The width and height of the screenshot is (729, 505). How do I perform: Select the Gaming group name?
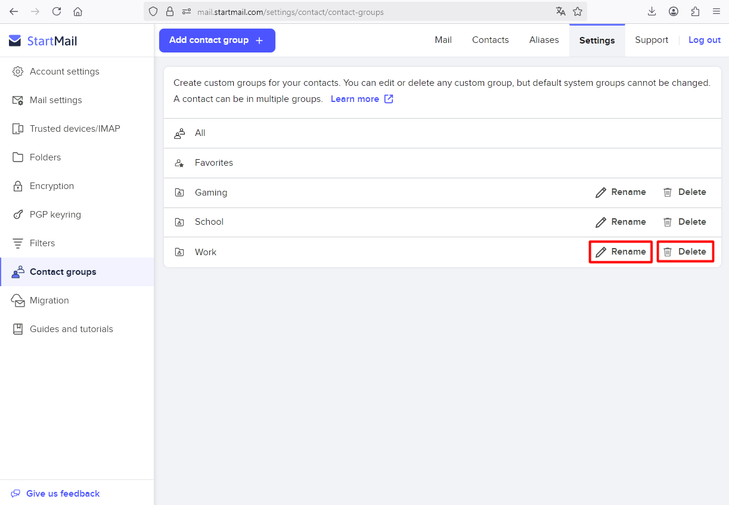pos(211,193)
